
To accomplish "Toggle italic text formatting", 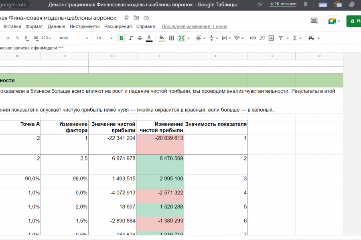I will coord(130,38).
